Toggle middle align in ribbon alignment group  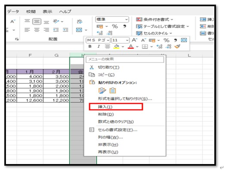click(x=37, y=21)
